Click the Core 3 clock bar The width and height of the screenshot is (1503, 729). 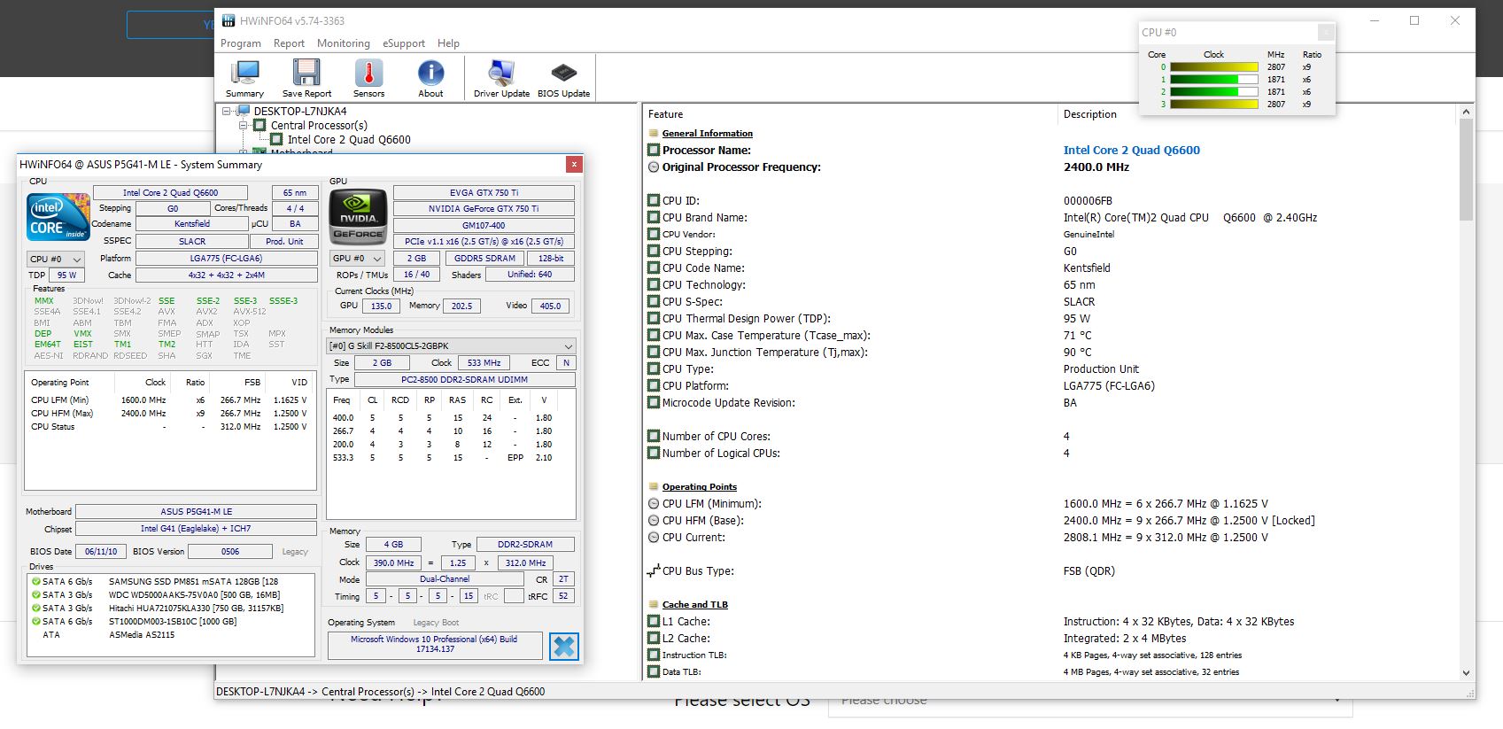(1214, 105)
